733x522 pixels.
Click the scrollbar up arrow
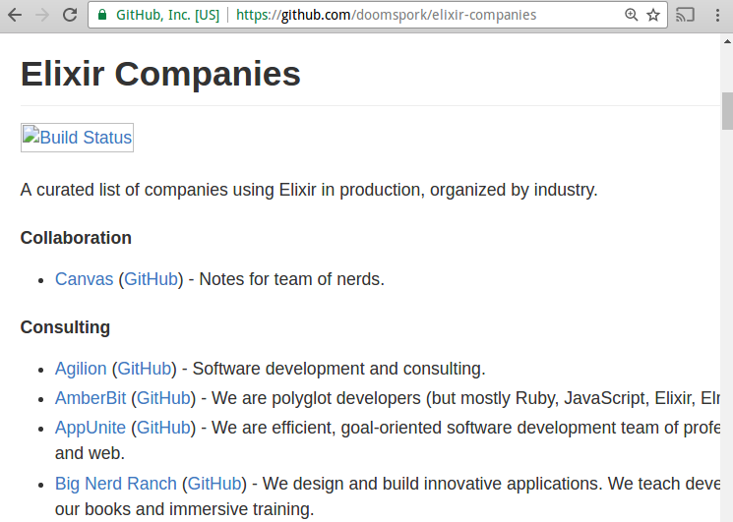pyautogui.click(x=727, y=41)
